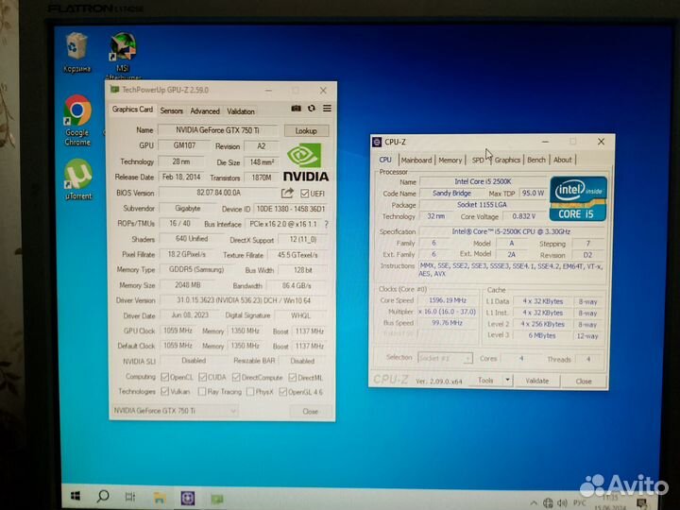This screenshot has width=680, height=510.
Task: Click the GPU-Z refresh icon
Action: 312,109
